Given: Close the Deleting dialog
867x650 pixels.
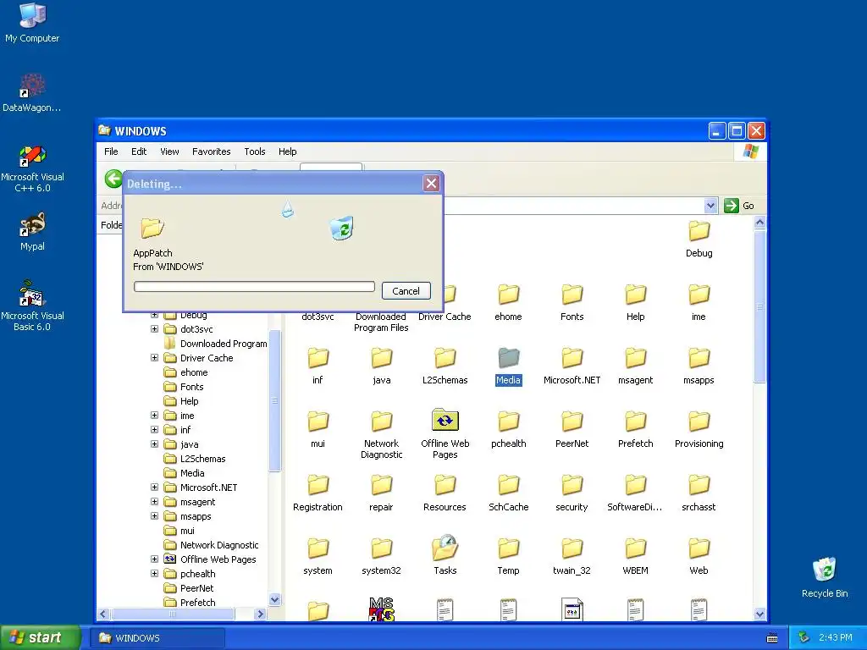Looking at the screenshot, I should point(431,183).
